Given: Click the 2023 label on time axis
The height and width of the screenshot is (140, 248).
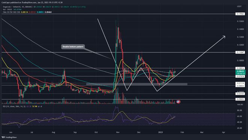Looking at the screenshot, I should pyautogui.click(x=160, y=132).
